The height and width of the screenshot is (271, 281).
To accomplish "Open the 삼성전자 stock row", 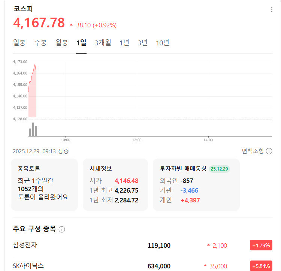I will point(25,245).
